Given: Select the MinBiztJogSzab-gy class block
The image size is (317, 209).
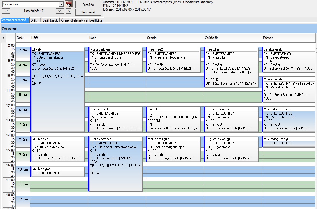Looking at the screenshot, I should click(x=289, y=142).
